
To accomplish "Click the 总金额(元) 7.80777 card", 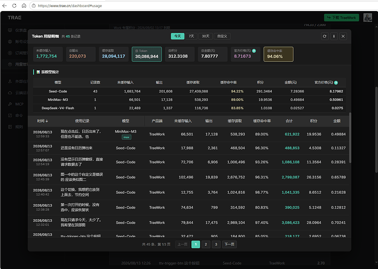I will (x=213, y=54).
